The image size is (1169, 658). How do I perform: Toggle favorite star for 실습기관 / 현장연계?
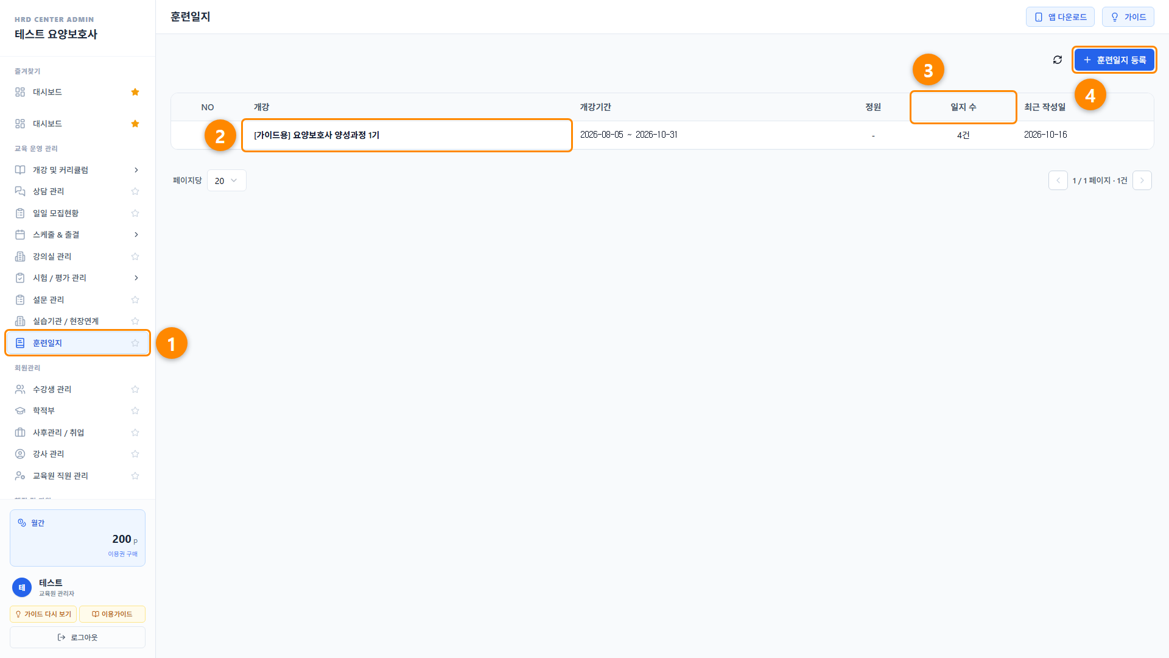(135, 321)
